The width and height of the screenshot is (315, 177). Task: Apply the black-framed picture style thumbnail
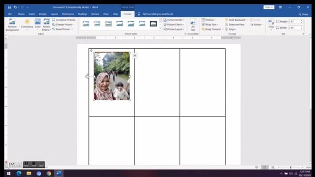click(x=153, y=24)
